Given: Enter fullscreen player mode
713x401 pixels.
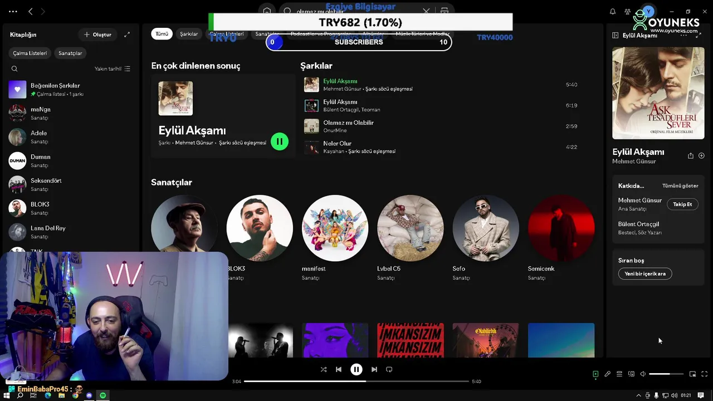Looking at the screenshot, I should pos(704,374).
